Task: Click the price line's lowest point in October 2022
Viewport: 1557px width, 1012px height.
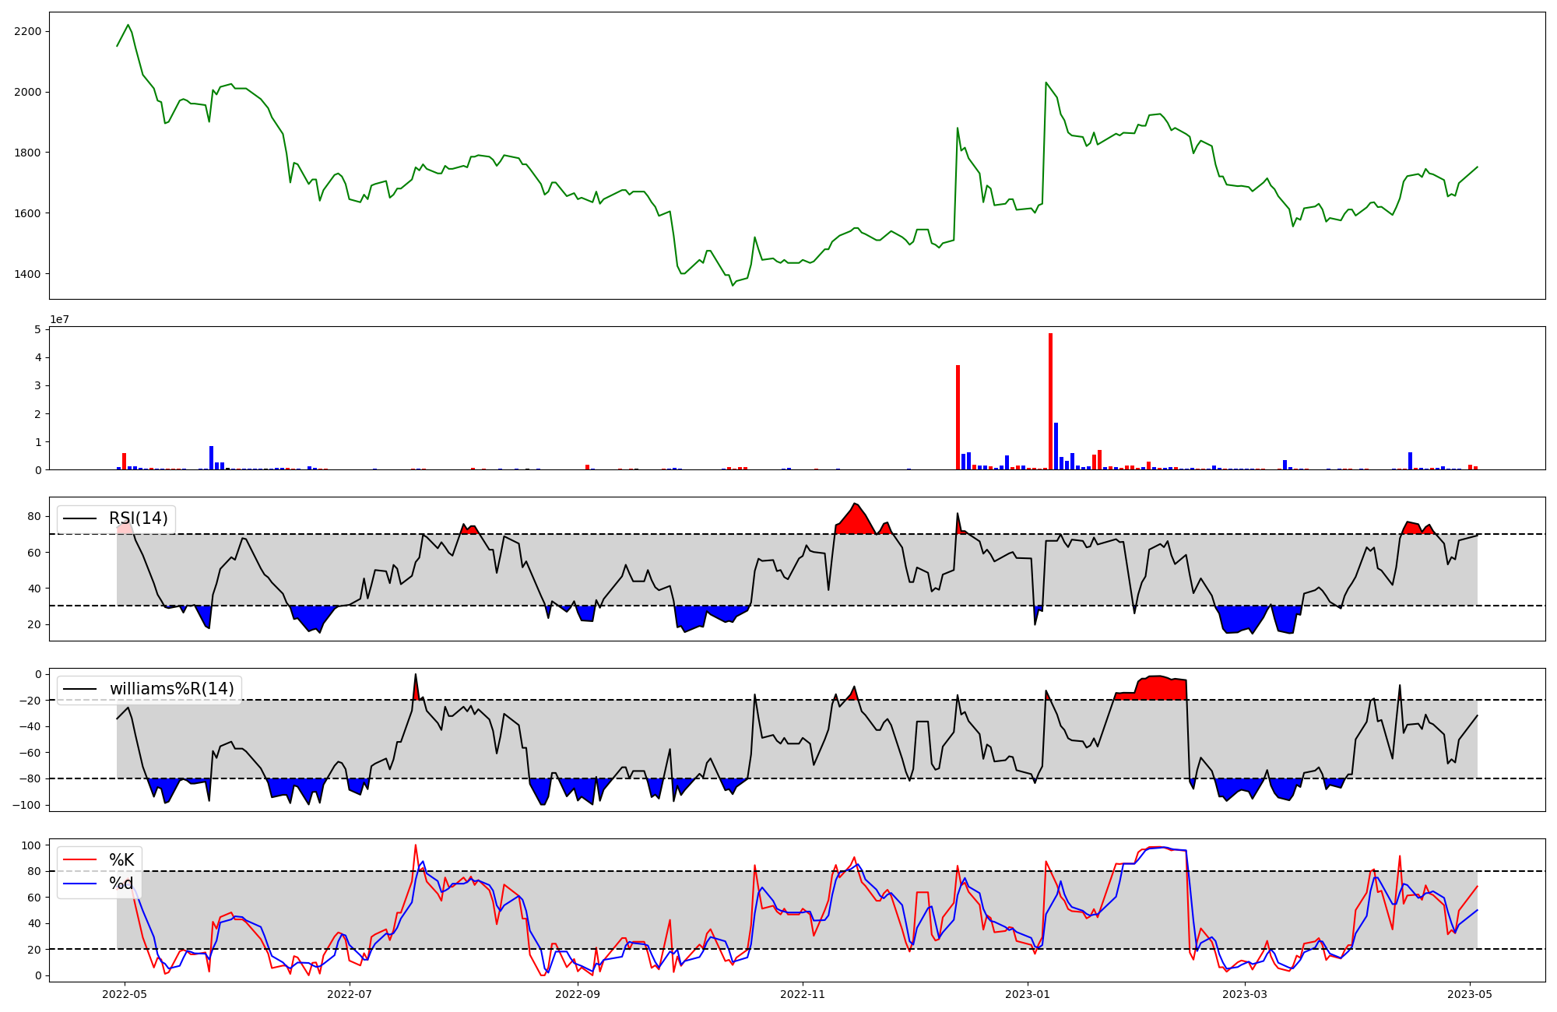Action: [x=733, y=285]
